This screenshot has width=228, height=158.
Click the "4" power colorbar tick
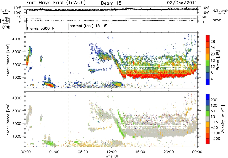tap(211, 79)
